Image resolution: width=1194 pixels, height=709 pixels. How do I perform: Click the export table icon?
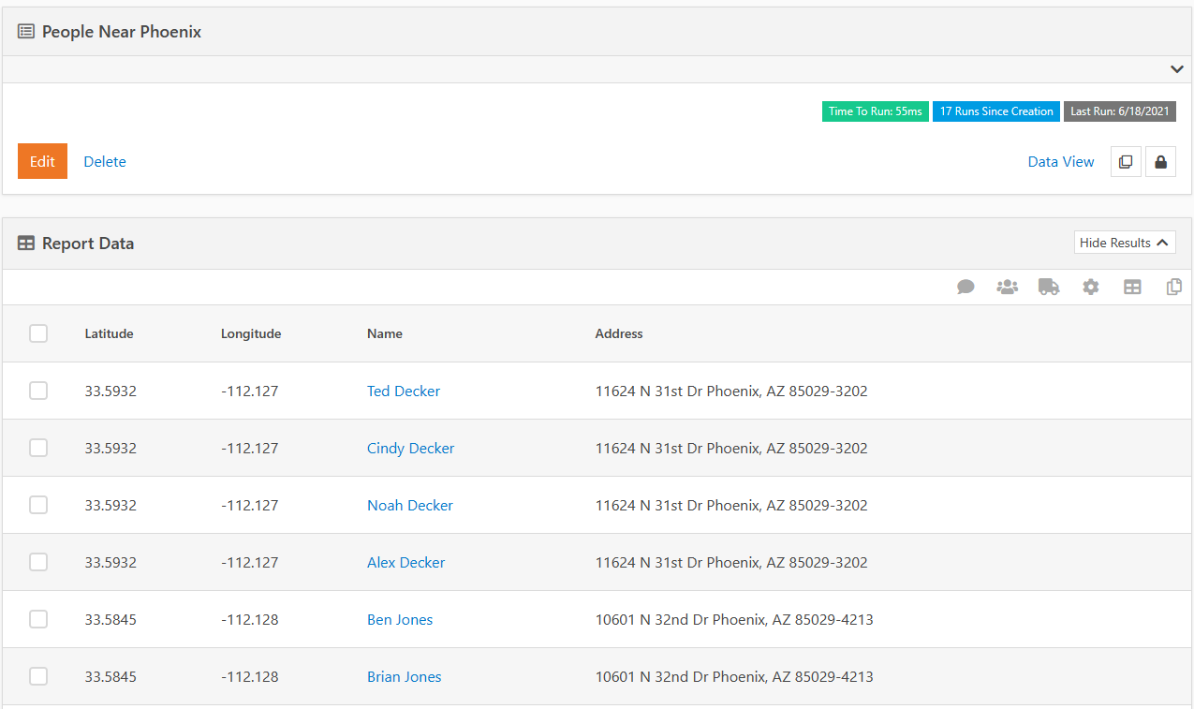1132,288
